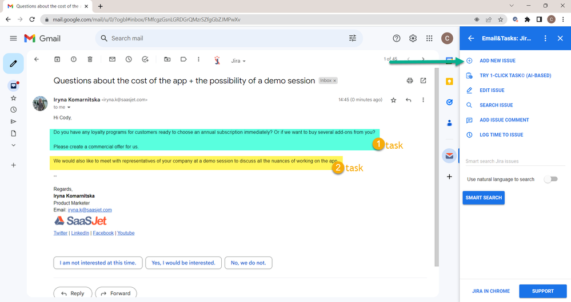Open Google Keep in side panel

coord(449,81)
